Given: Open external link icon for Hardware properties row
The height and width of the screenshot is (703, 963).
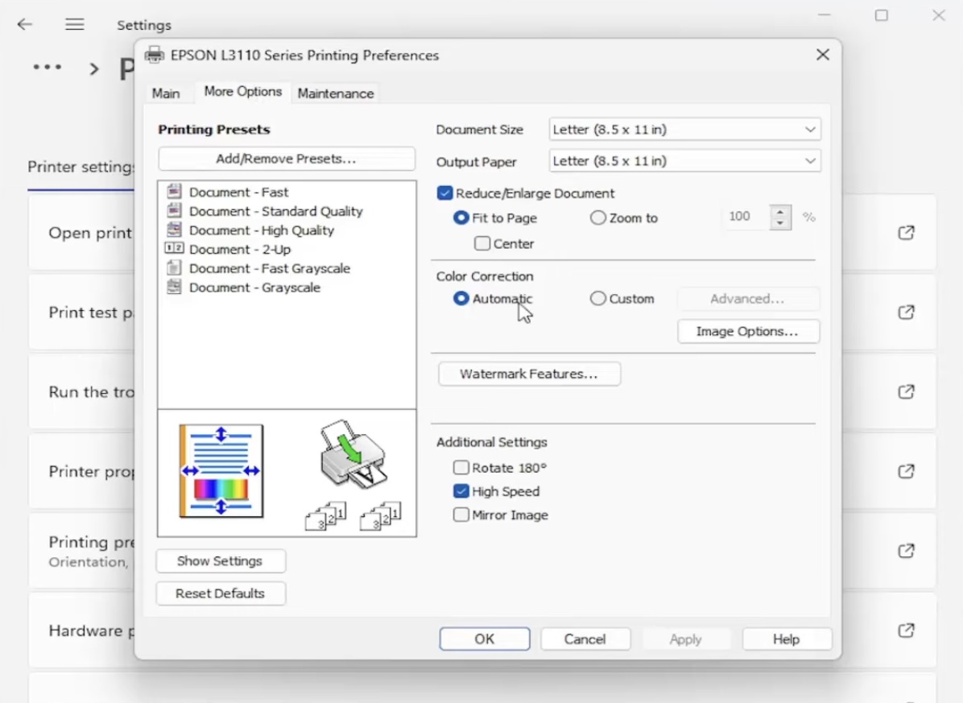Looking at the screenshot, I should tap(906, 631).
